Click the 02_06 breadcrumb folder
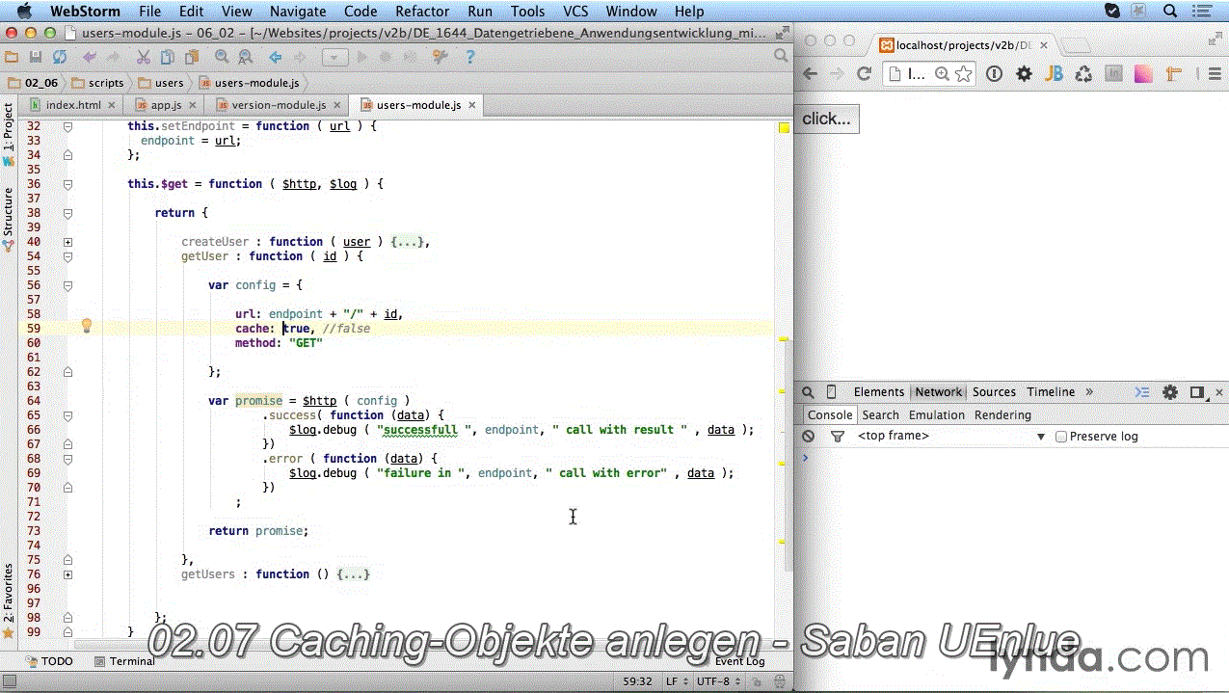Viewport: 1229px width, 693px height. (x=34, y=83)
